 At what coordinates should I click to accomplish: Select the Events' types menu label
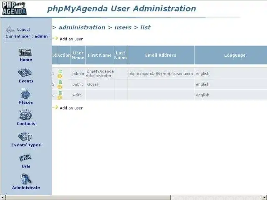26,145
